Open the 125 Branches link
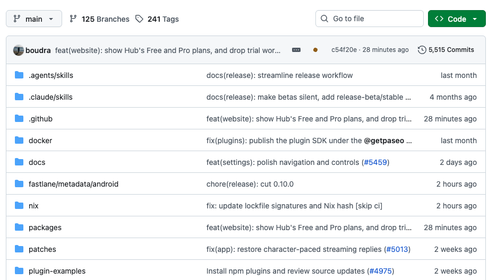488x280 pixels. click(x=99, y=19)
